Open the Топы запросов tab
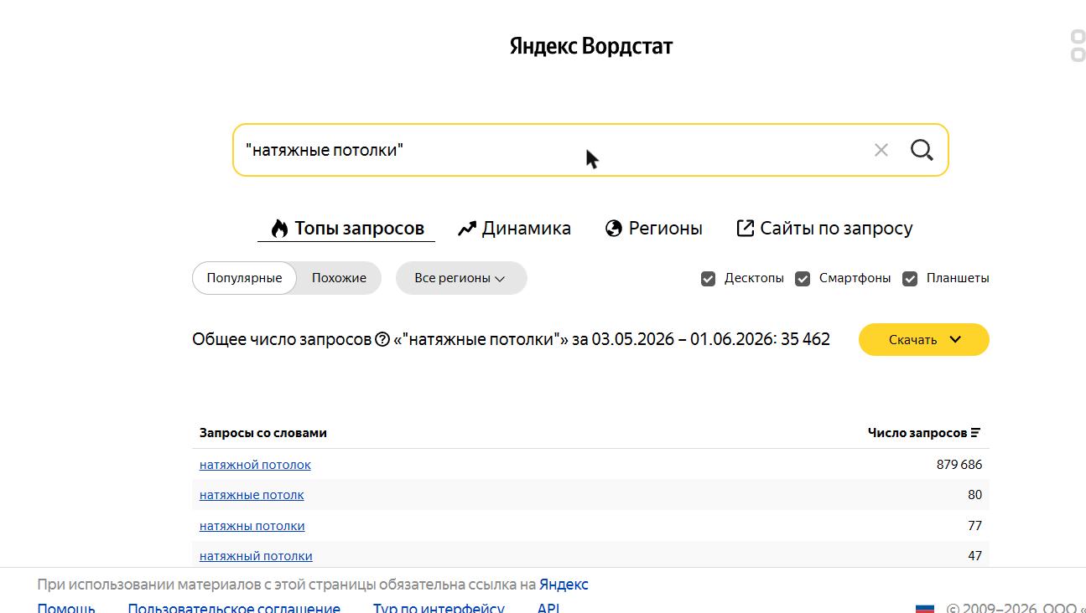Viewport: 1086px width, 613px height. pos(346,228)
